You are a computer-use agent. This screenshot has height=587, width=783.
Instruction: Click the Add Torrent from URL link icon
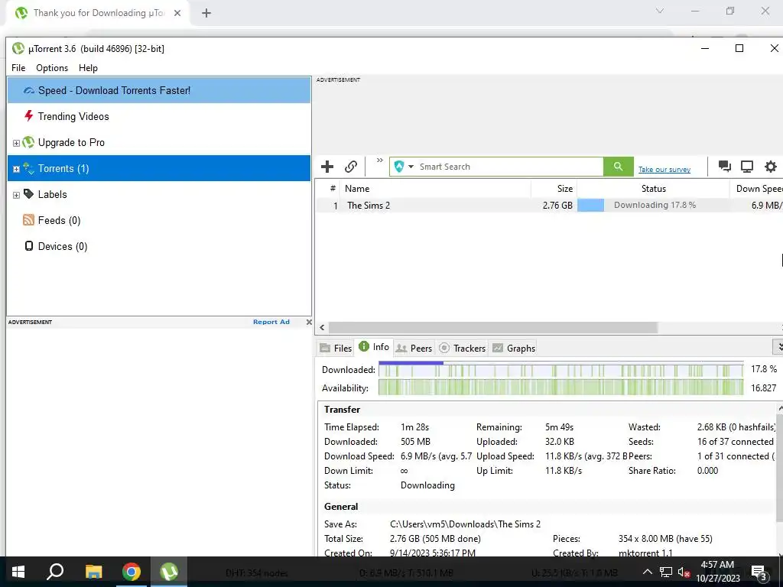(351, 166)
